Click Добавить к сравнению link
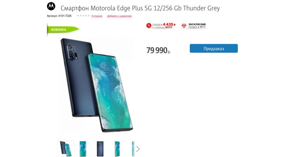 119,16
